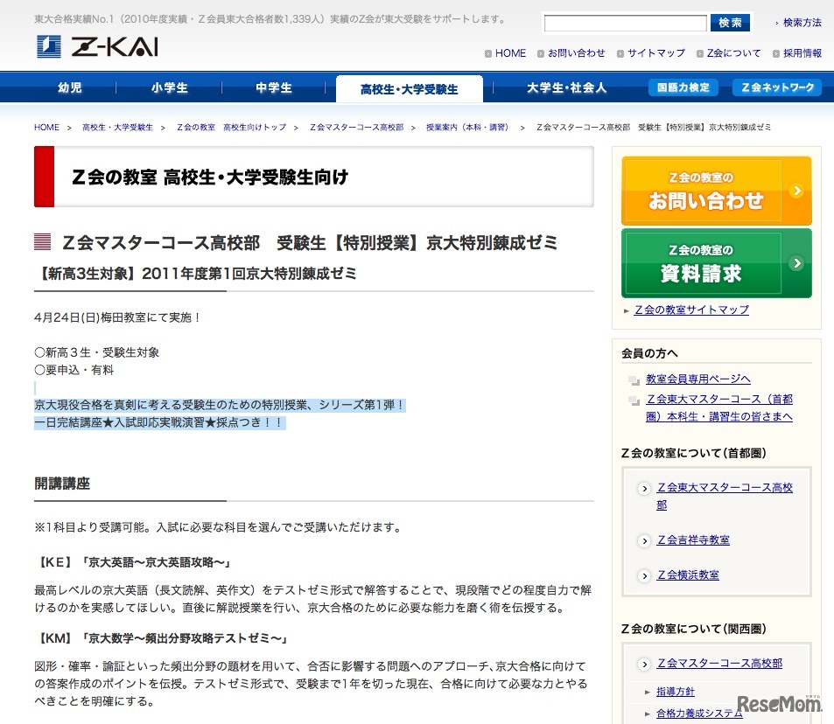The height and width of the screenshot is (724, 834).
Task: Click the site search input field
Action: 625,23
